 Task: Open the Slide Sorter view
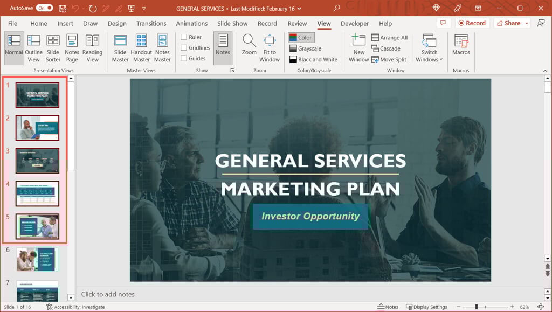(53, 48)
